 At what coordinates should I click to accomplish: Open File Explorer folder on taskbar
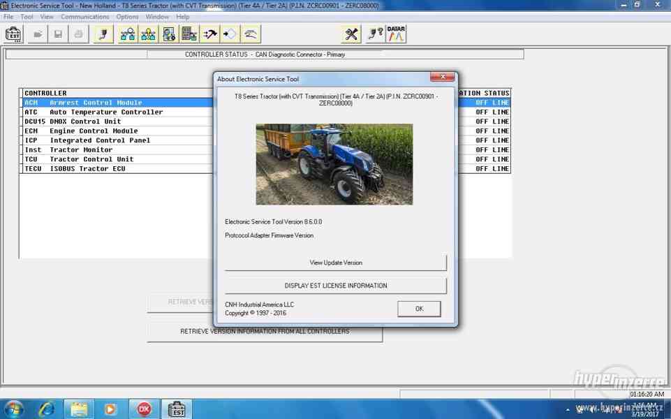tap(79, 410)
